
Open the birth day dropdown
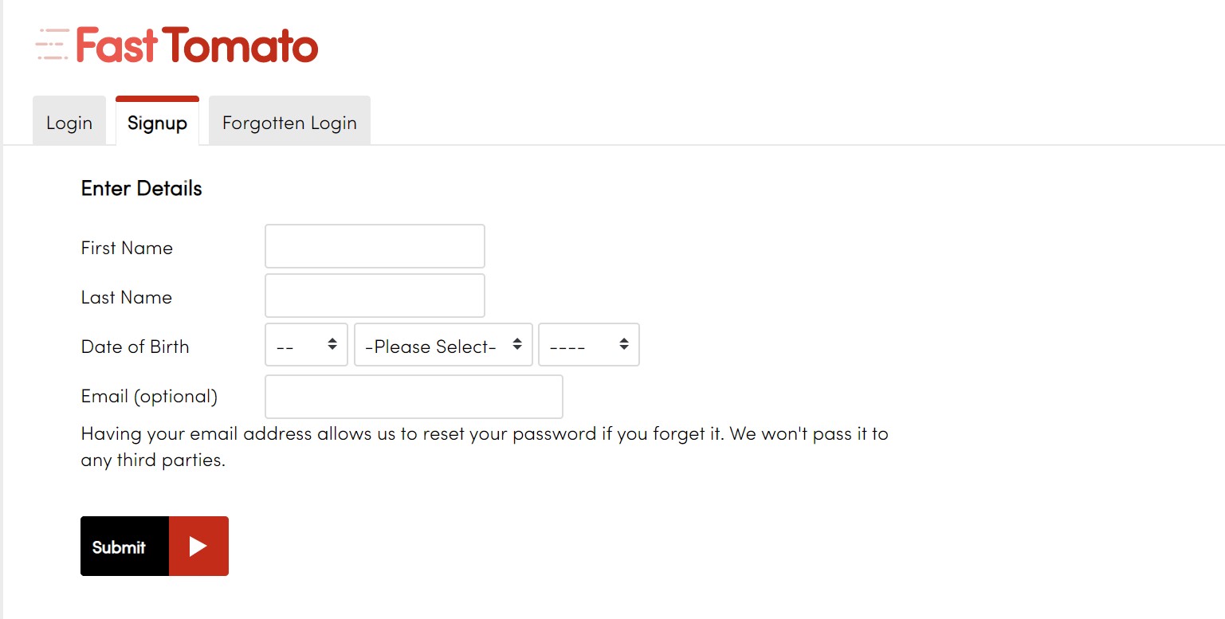(x=306, y=345)
